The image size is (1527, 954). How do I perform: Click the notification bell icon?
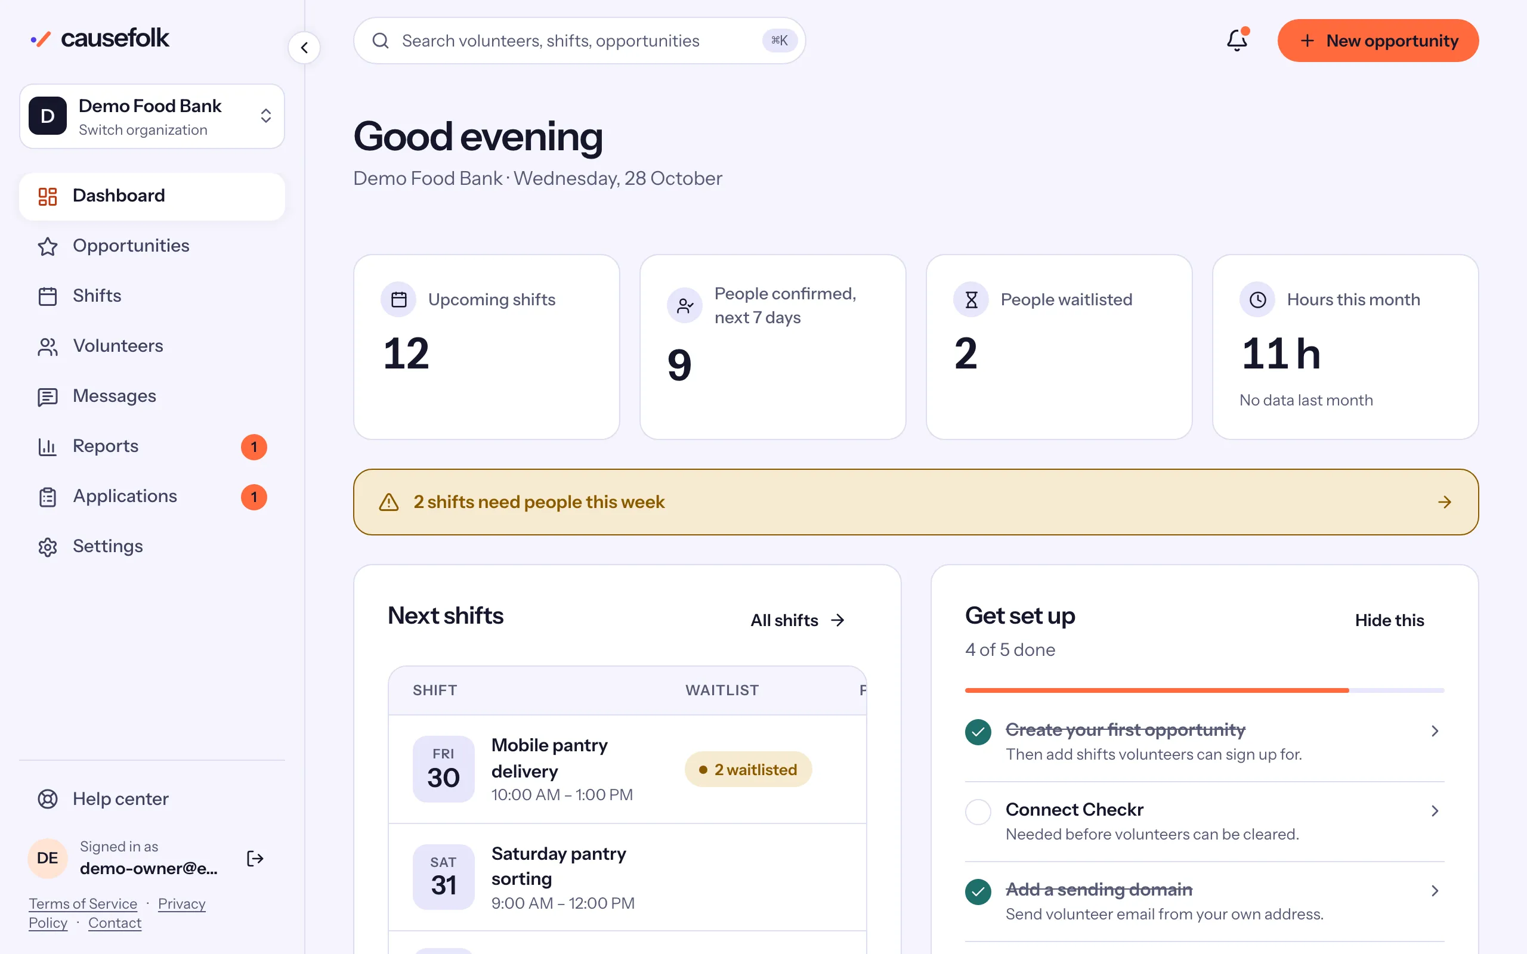click(1237, 41)
